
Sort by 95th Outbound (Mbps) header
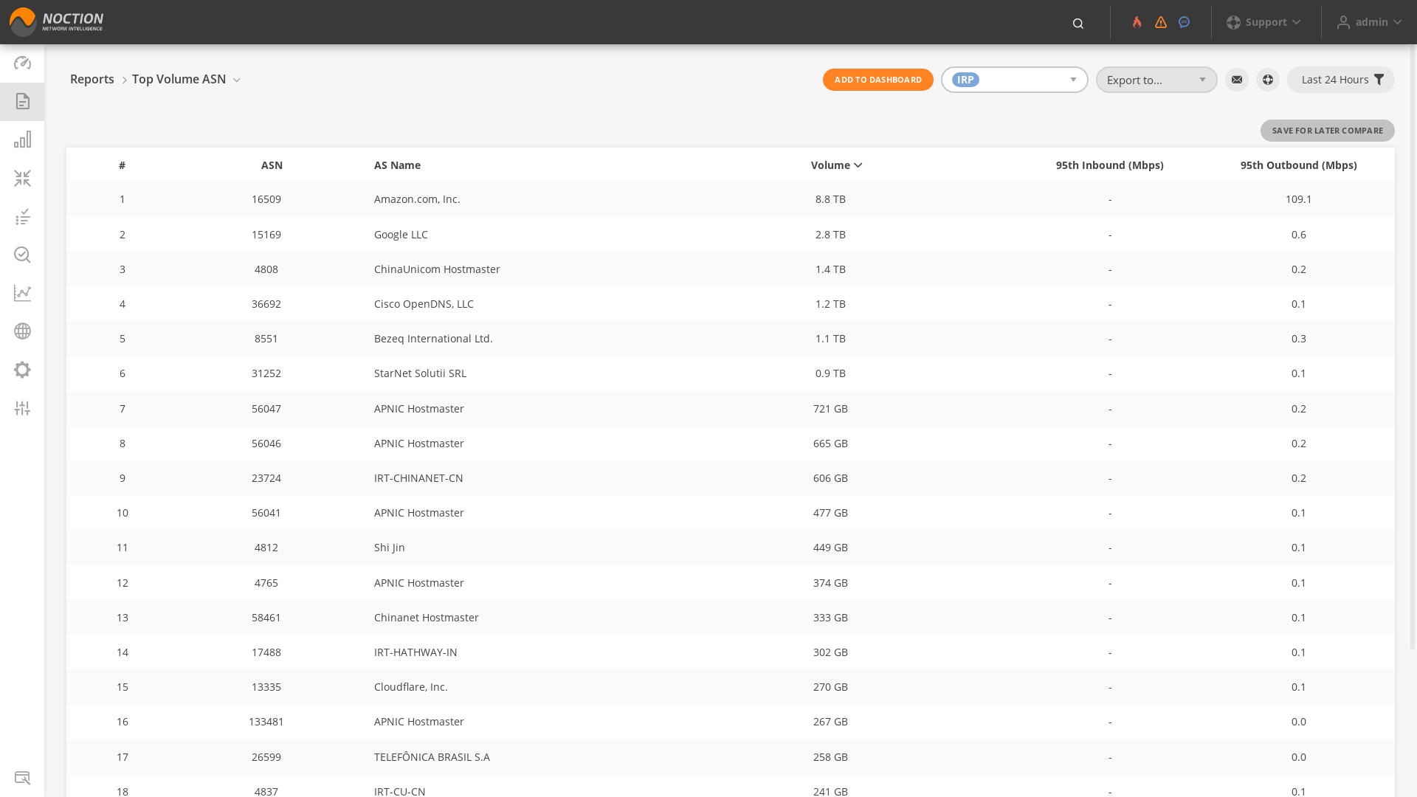pyautogui.click(x=1299, y=165)
